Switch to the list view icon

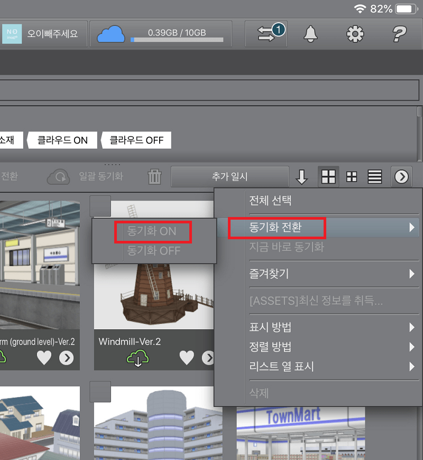tap(374, 177)
